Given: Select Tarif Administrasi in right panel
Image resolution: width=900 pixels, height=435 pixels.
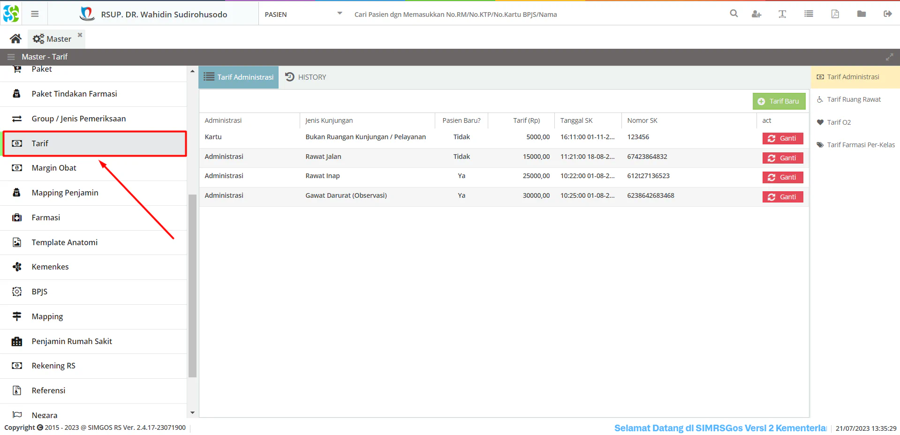Looking at the screenshot, I should [855, 77].
